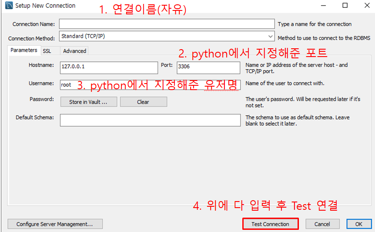The height and width of the screenshot is (232, 375).
Task: Minimize the Setup New Connection window
Action: 323,5
